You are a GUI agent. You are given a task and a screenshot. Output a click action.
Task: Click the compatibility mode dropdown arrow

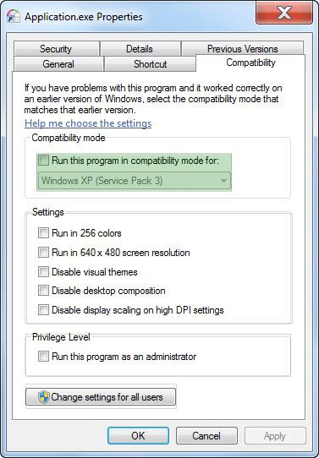(223, 181)
